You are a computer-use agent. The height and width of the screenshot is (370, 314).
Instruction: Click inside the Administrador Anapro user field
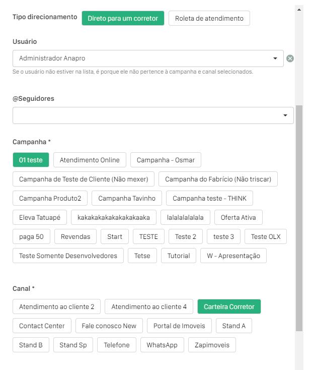point(141,58)
